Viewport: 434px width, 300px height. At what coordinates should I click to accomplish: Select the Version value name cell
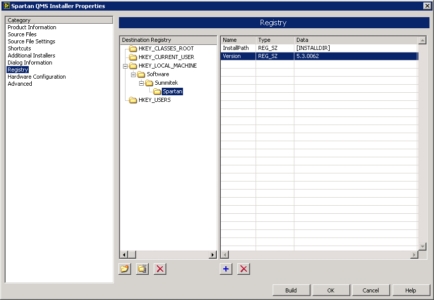pyautogui.click(x=238, y=56)
